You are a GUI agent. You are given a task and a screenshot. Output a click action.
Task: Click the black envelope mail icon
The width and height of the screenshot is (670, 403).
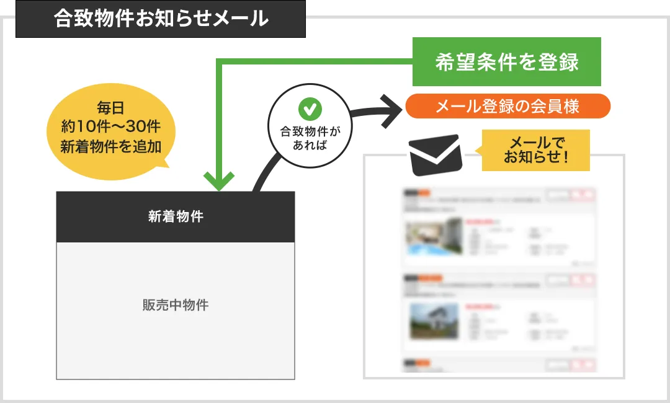(435, 154)
